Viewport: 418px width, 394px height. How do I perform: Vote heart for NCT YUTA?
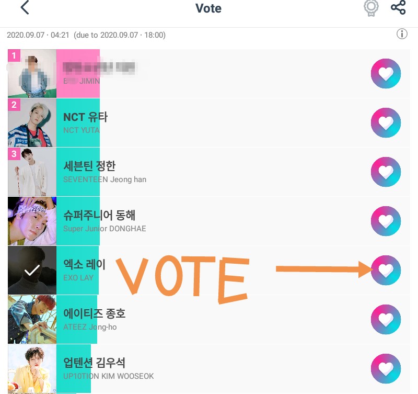pos(386,123)
